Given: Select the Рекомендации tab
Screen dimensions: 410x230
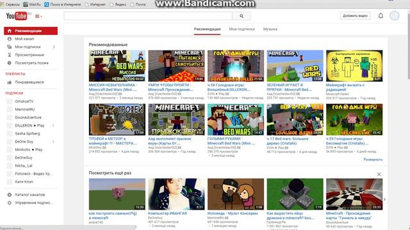Looking at the screenshot, I should [207, 29].
